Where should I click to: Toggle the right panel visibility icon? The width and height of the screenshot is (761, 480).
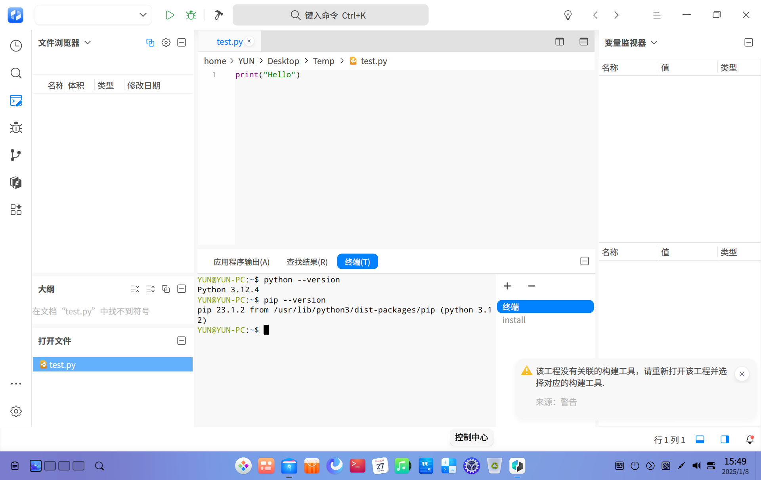click(x=725, y=439)
